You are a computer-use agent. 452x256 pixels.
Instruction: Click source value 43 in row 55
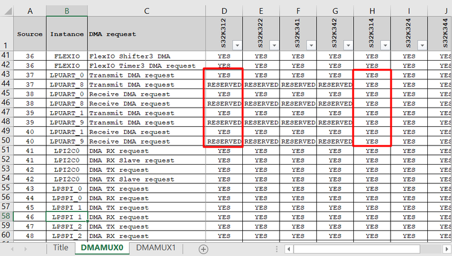click(x=30, y=189)
